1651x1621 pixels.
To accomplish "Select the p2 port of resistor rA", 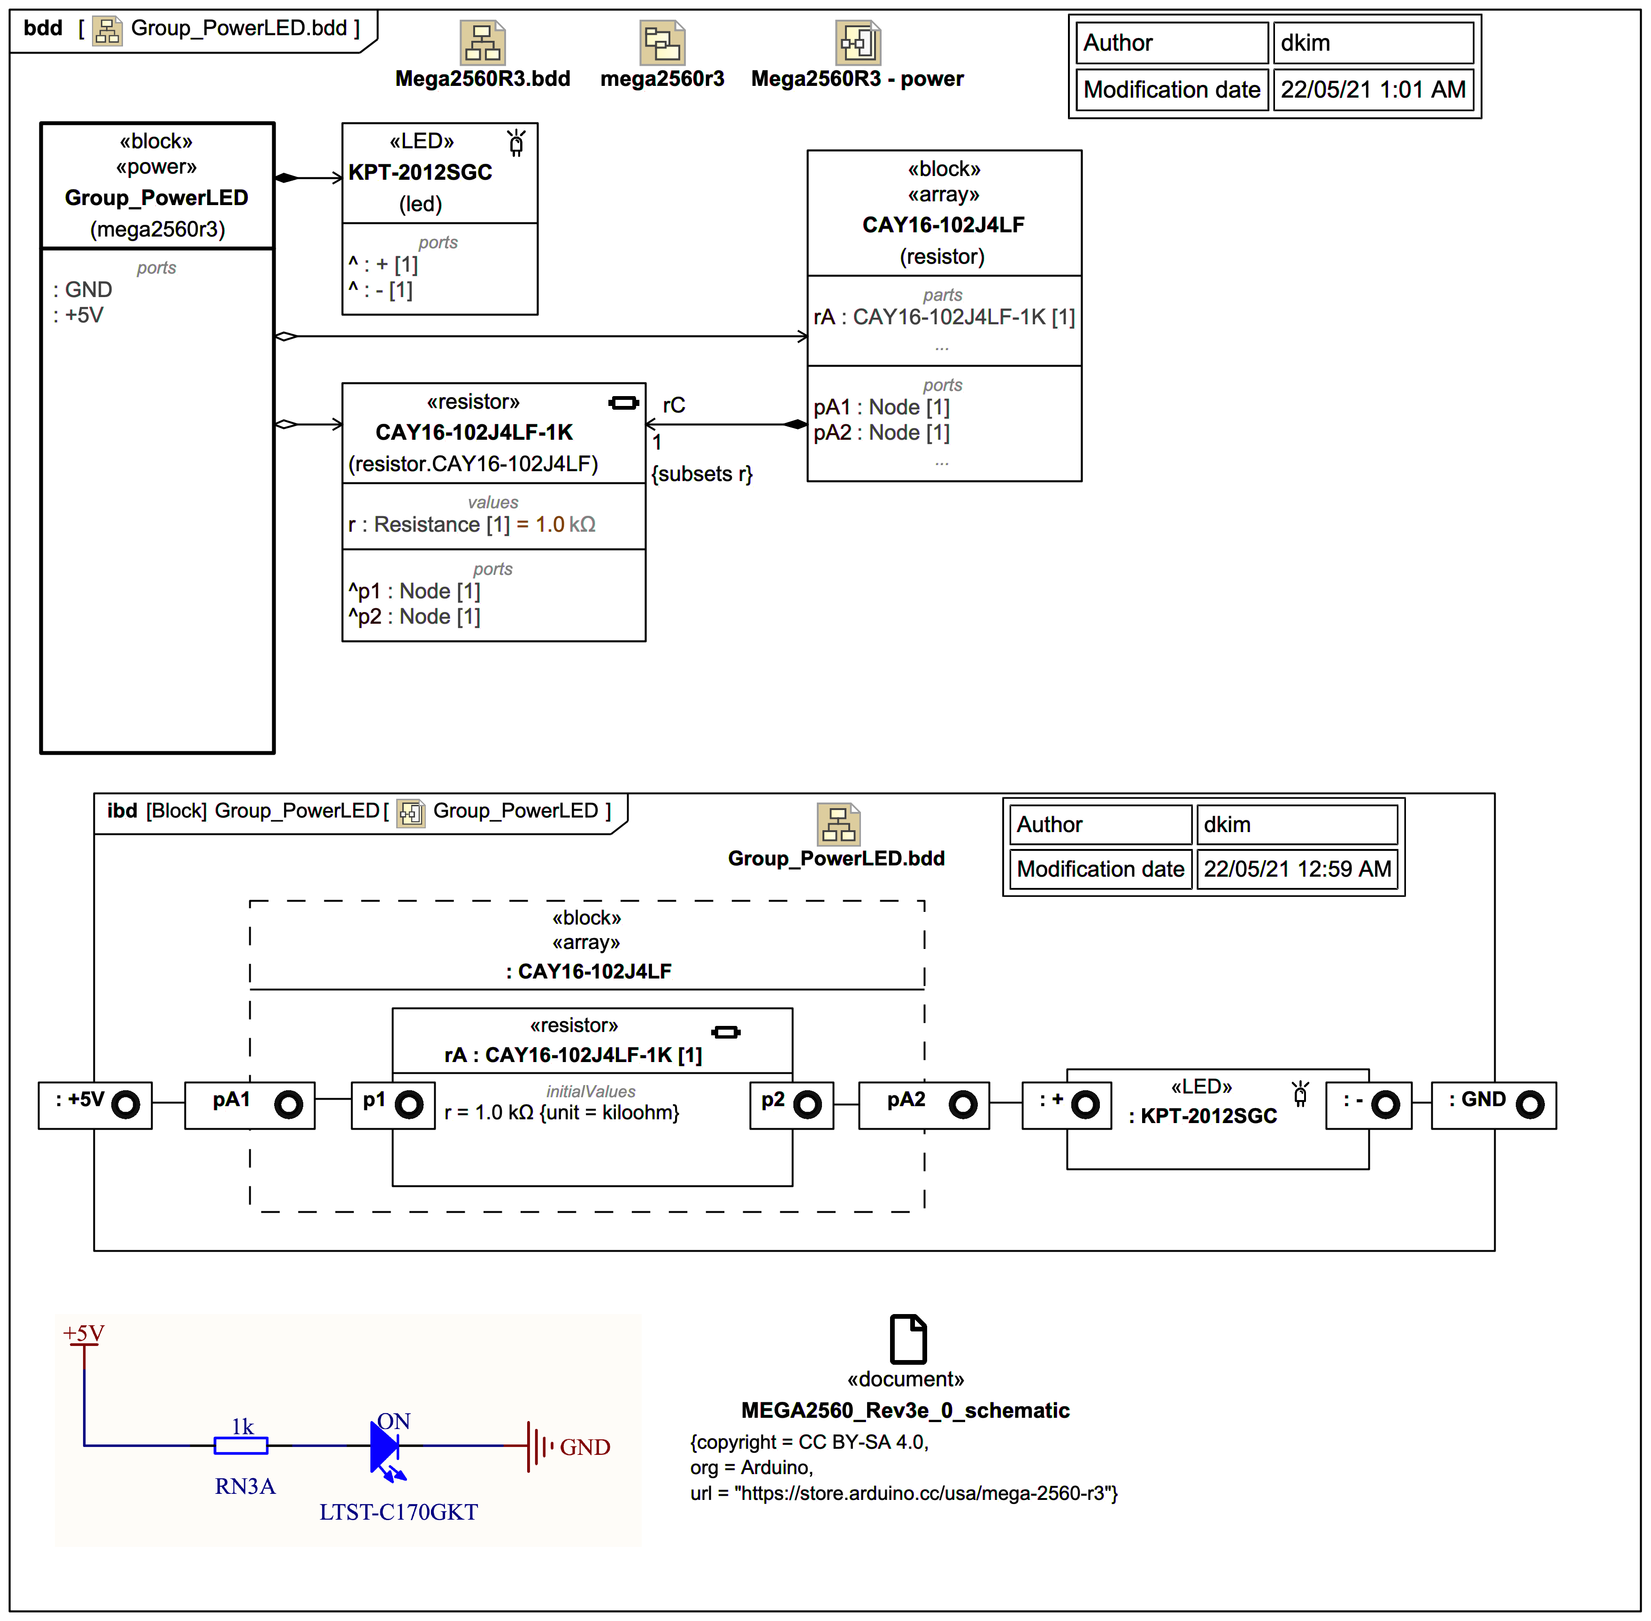I will click(791, 1104).
